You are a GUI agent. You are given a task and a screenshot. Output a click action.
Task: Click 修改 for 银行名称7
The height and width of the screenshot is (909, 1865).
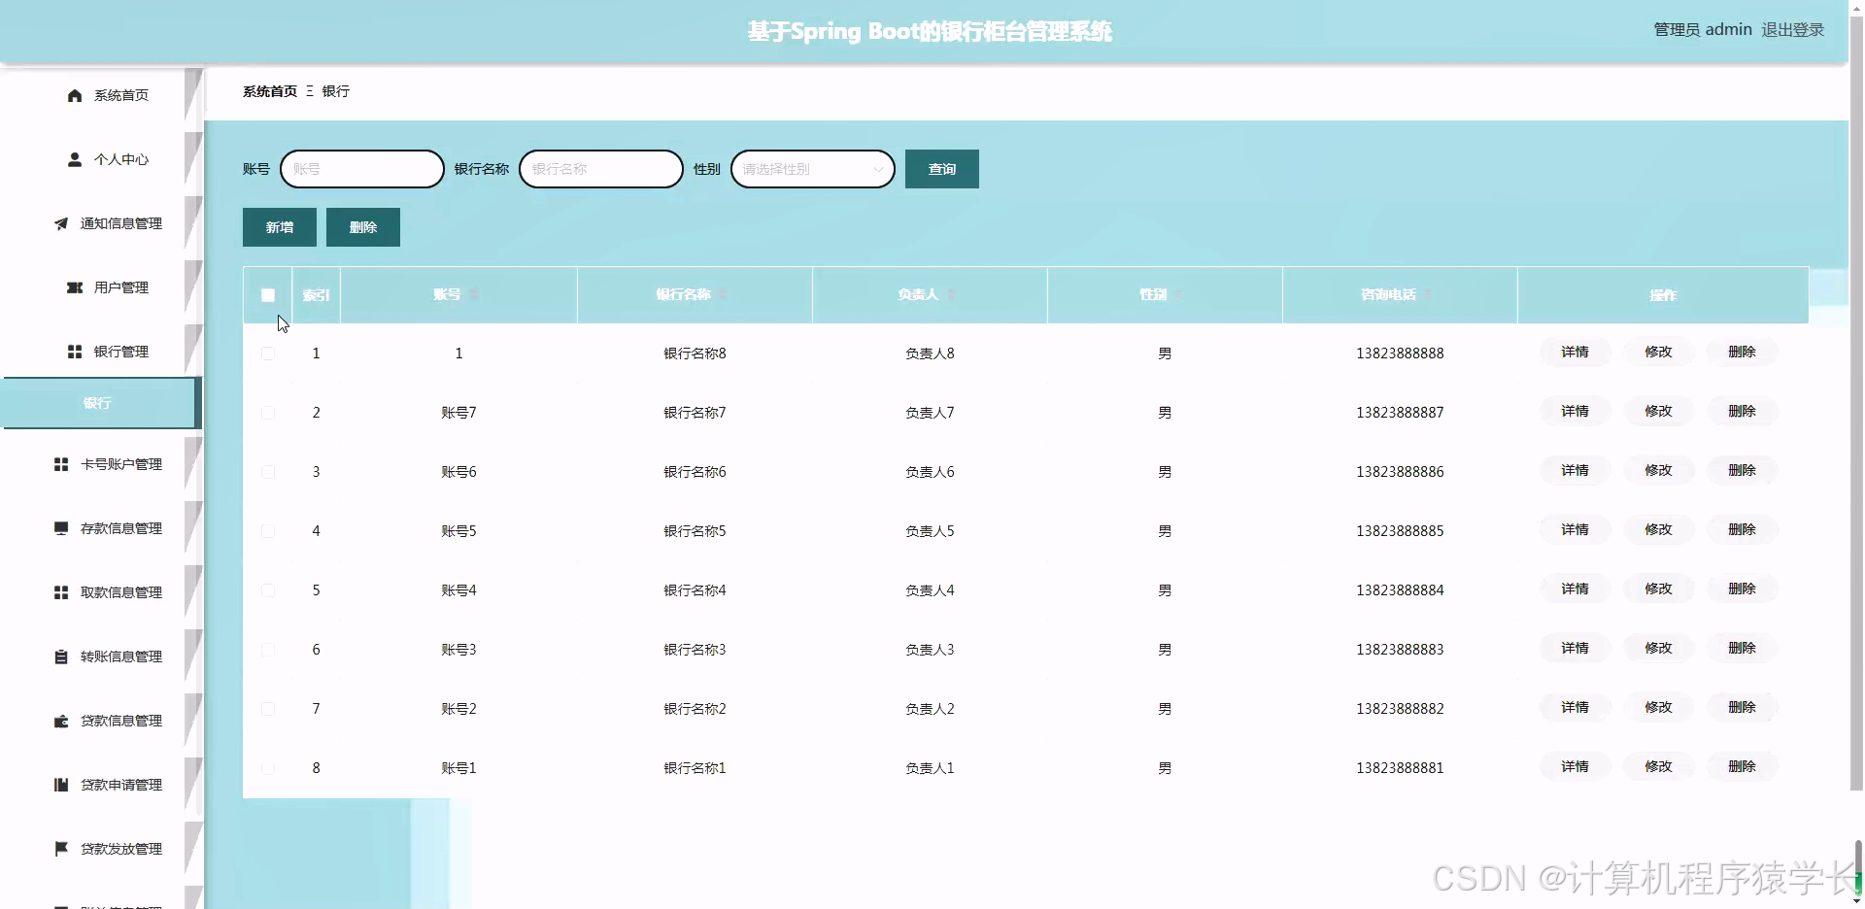[x=1658, y=411]
